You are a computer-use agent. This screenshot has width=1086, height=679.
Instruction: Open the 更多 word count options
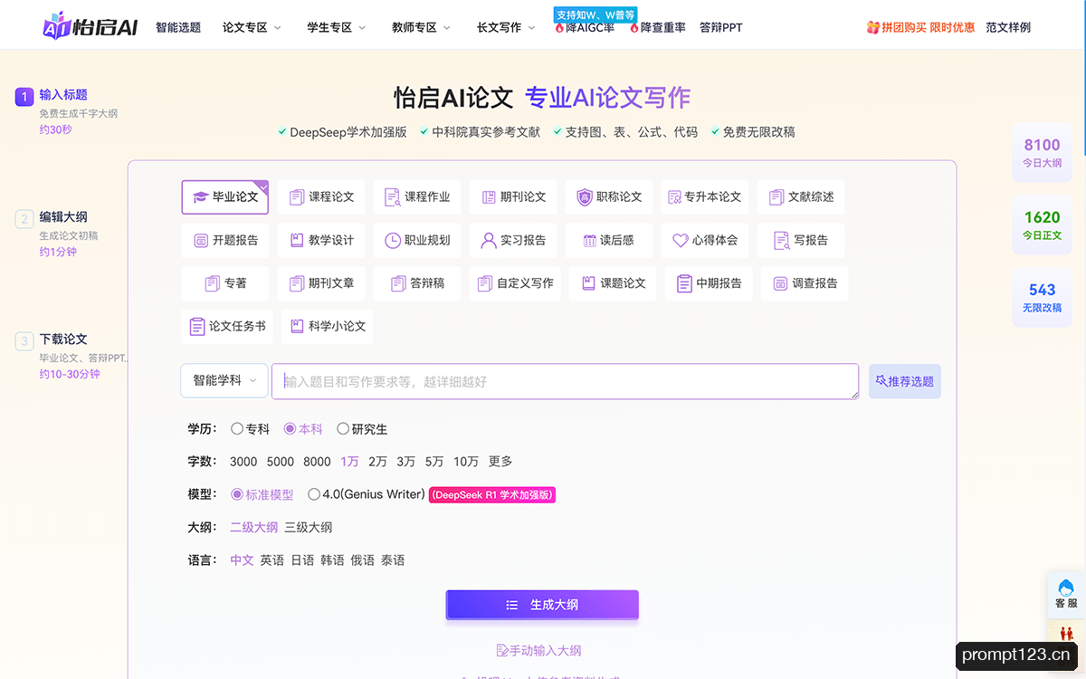point(500,462)
